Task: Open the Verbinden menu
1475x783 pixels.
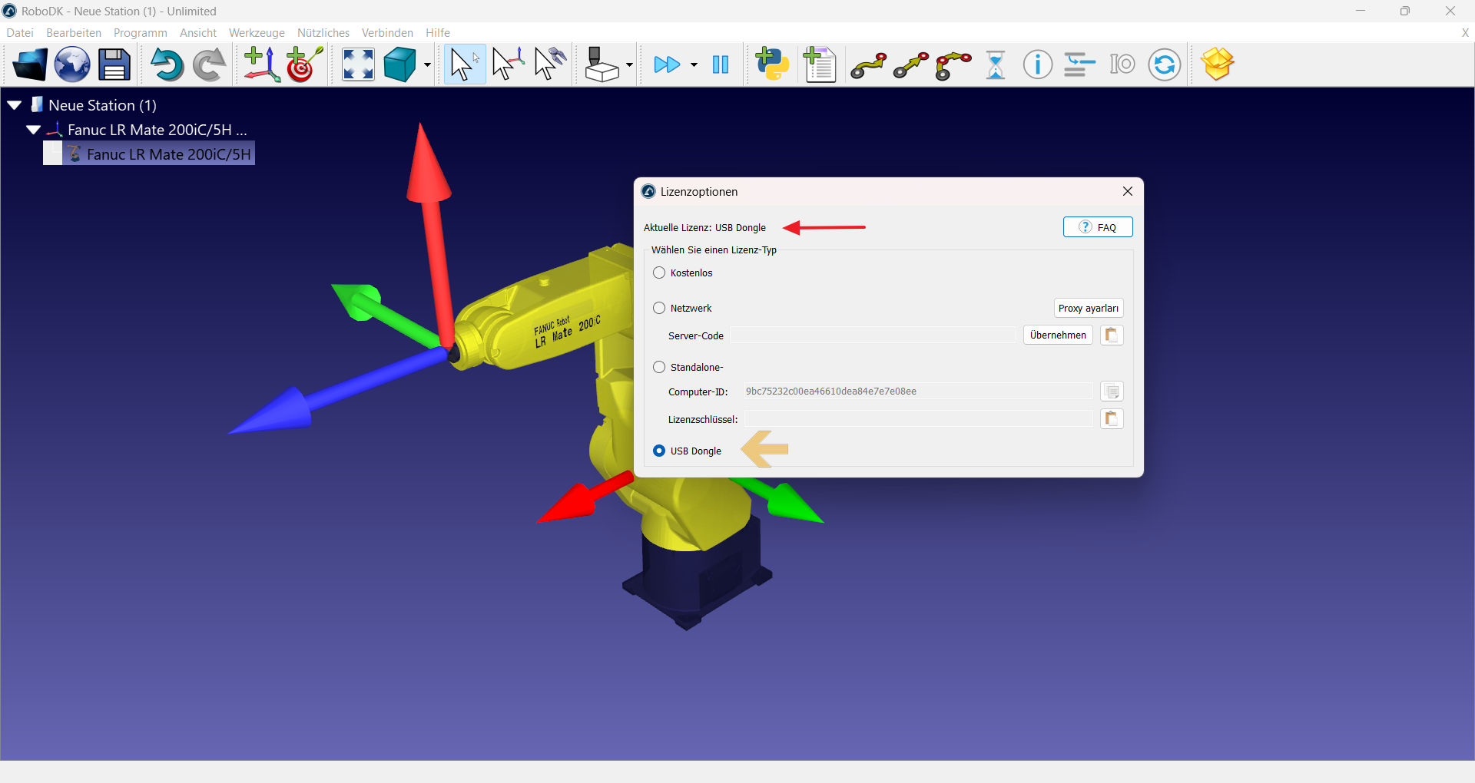Action: coord(387,32)
